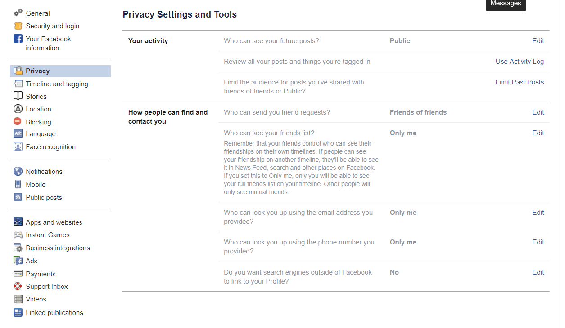
Task: Click the Notifications globe icon
Action: click(18, 172)
